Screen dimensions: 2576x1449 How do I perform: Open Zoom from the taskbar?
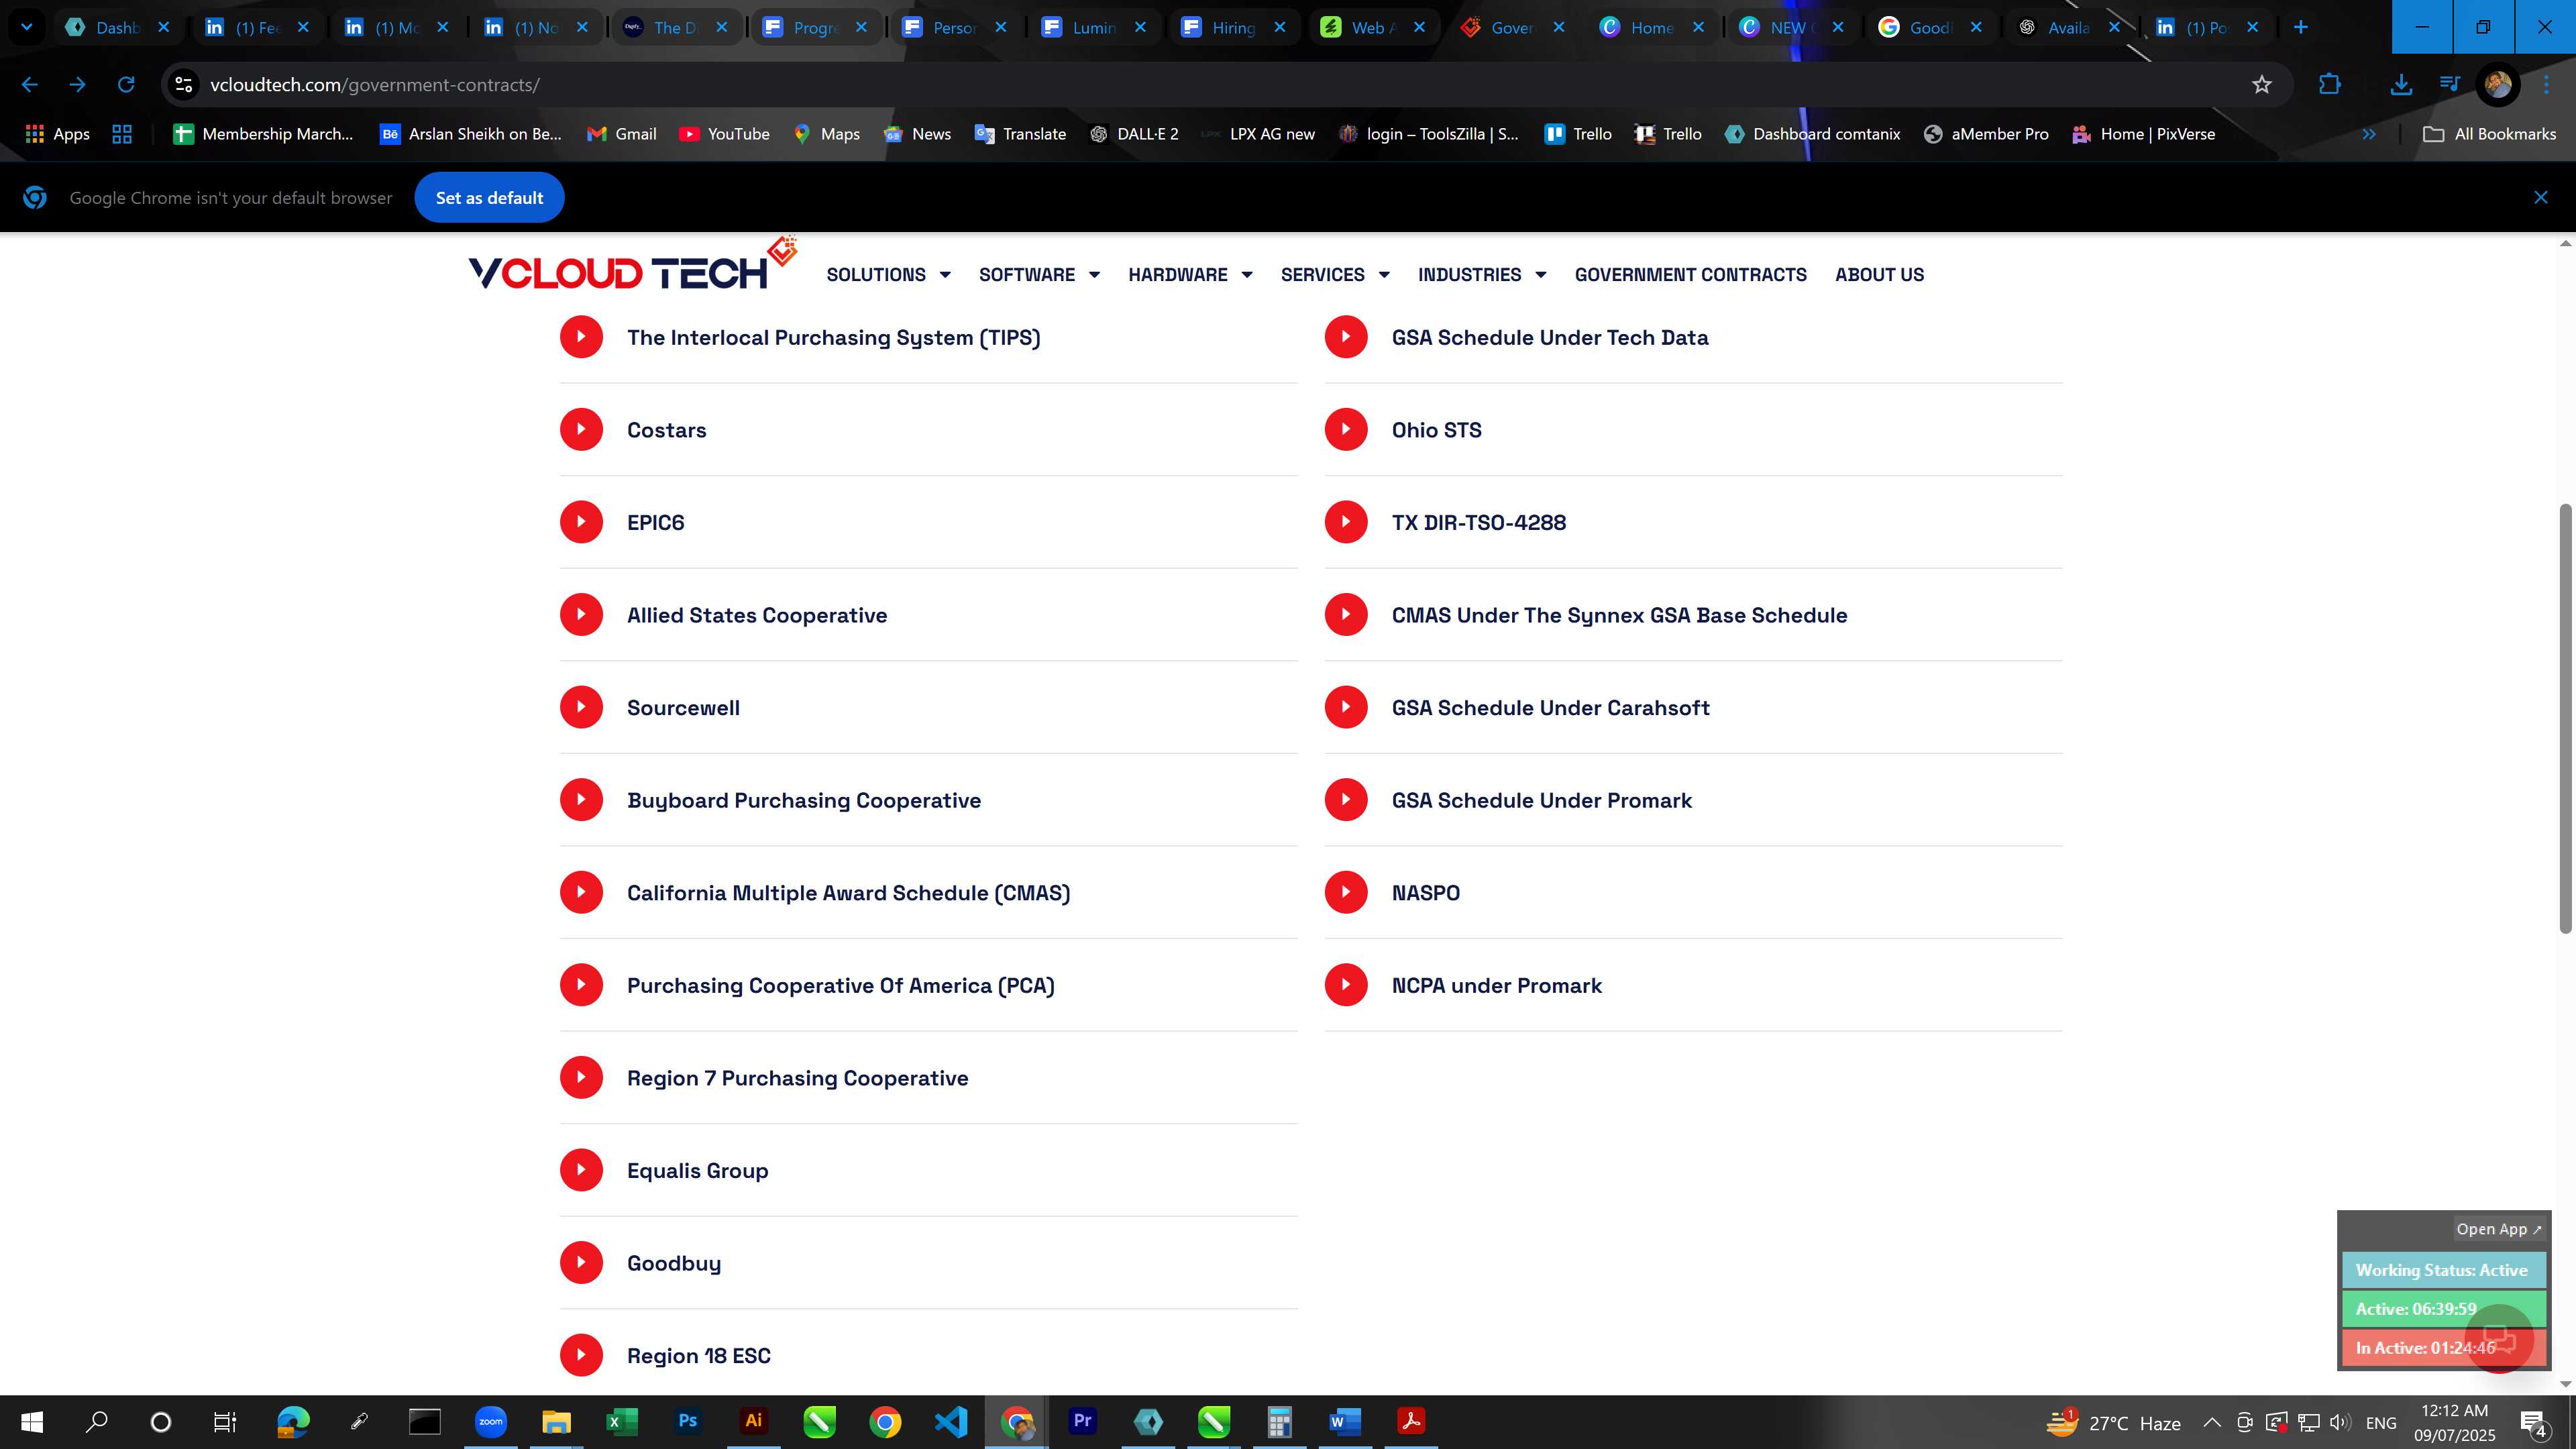tap(490, 1421)
